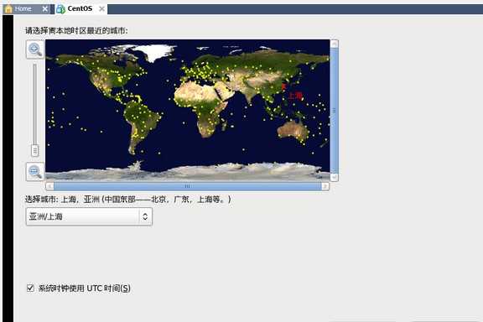Click the 系统时钟使用 UTC 时间 label
483x322 pixels.
[84, 288]
